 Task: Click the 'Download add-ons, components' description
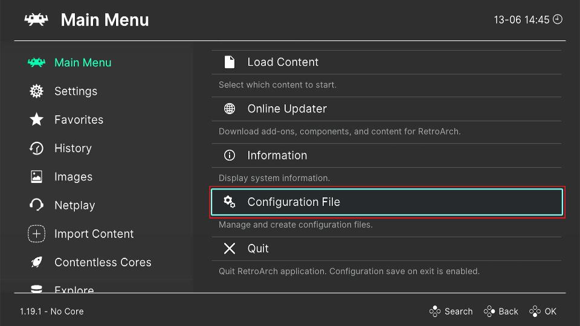pyautogui.click(x=340, y=131)
